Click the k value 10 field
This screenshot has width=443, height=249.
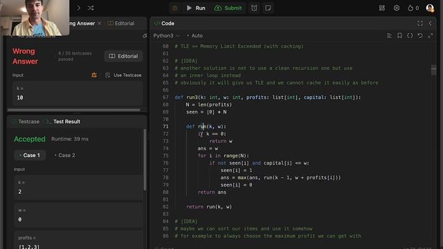[x=77, y=93]
